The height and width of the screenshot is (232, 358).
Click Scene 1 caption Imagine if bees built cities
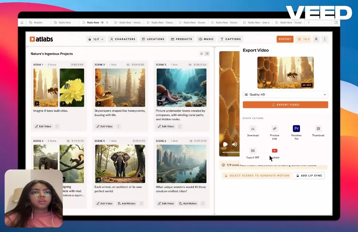click(51, 111)
